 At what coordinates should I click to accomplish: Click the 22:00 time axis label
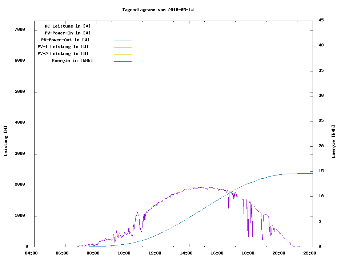310,253
